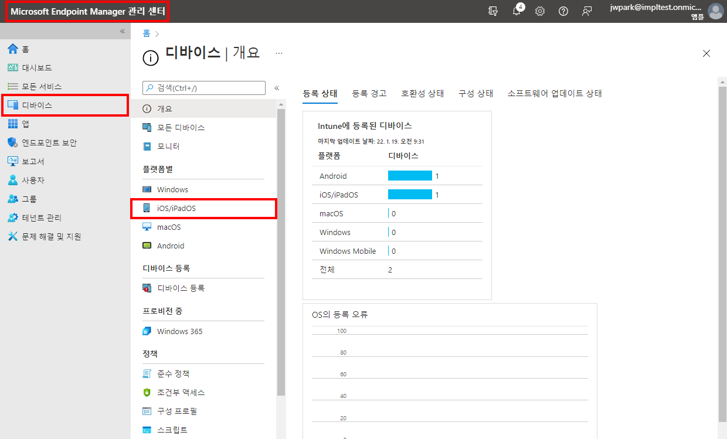
Task: Go to 홈 breadcrumb link
Action: tap(147, 34)
